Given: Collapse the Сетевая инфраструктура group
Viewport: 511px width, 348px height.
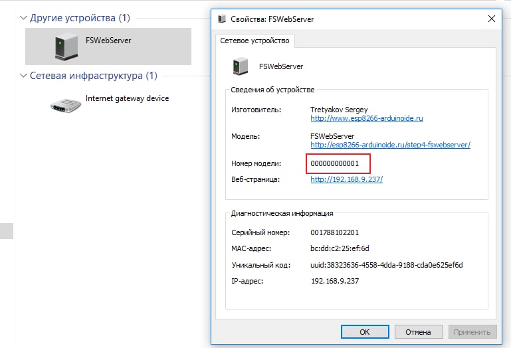Looking at the screenshot, I should (24, 76).
